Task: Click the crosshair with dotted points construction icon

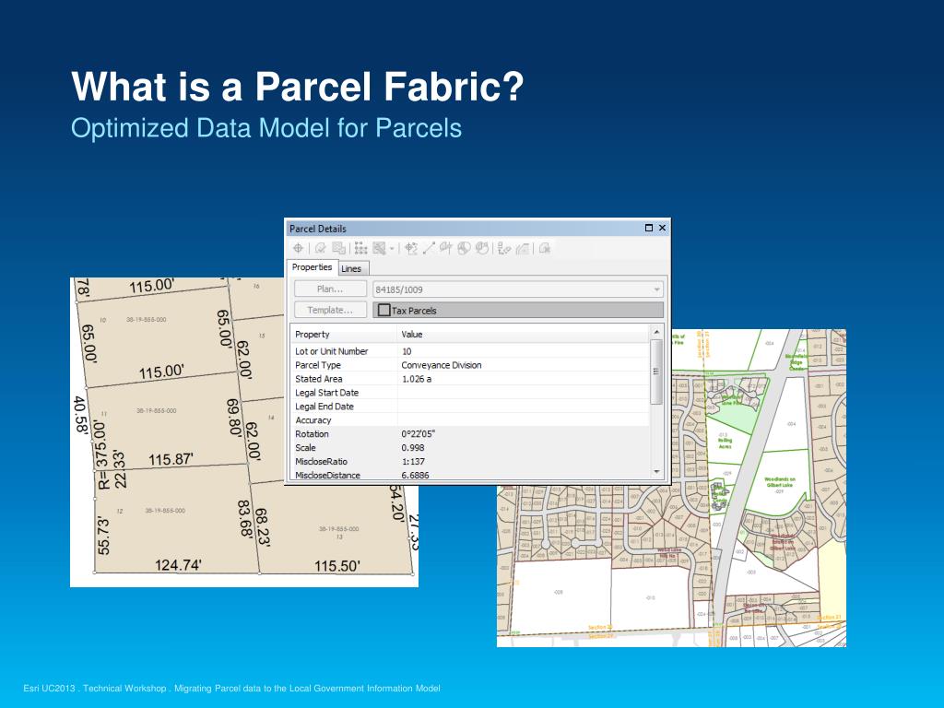Action: [411, 248]
